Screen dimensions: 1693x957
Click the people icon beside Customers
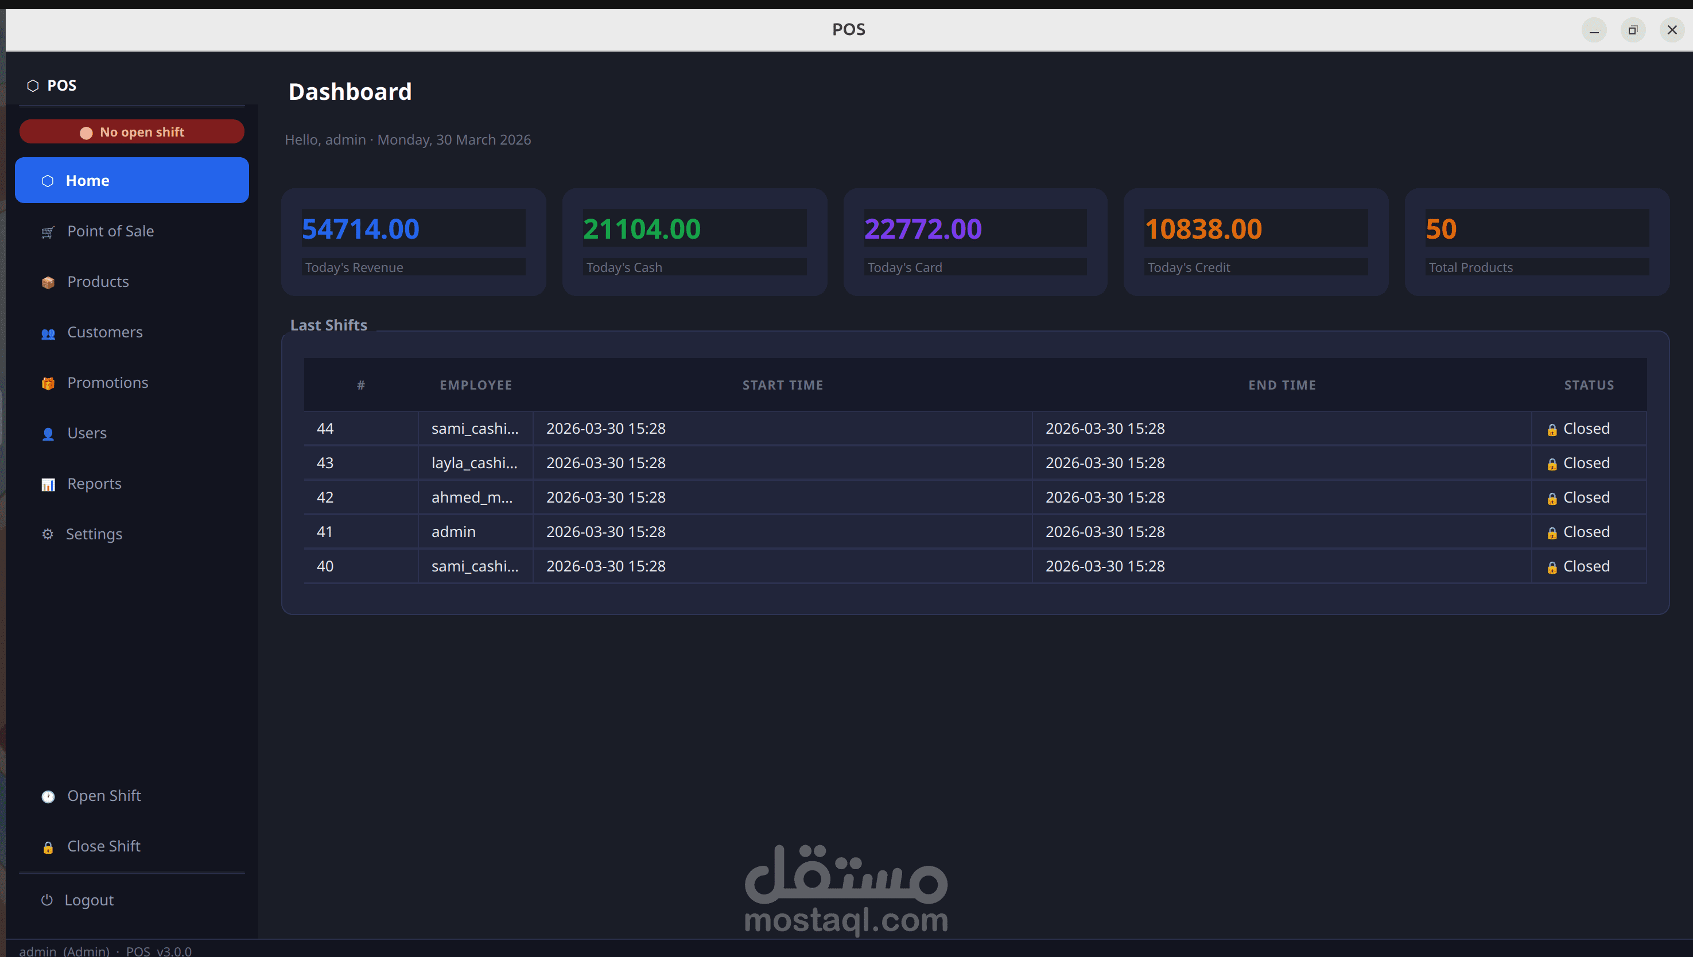48,333
